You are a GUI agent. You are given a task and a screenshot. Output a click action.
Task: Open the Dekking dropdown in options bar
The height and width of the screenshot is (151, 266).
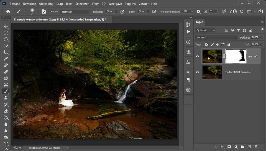115,12
